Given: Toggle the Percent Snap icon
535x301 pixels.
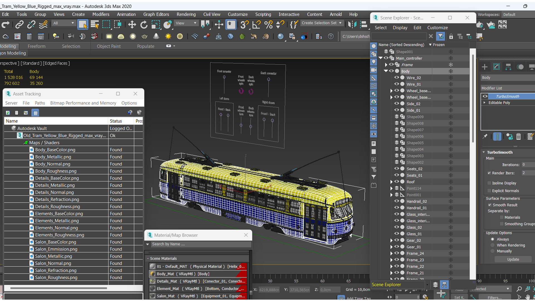Looking at the screenshot, I should (268, 25).
